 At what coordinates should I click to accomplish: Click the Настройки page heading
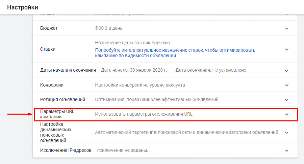pos(23,7)
